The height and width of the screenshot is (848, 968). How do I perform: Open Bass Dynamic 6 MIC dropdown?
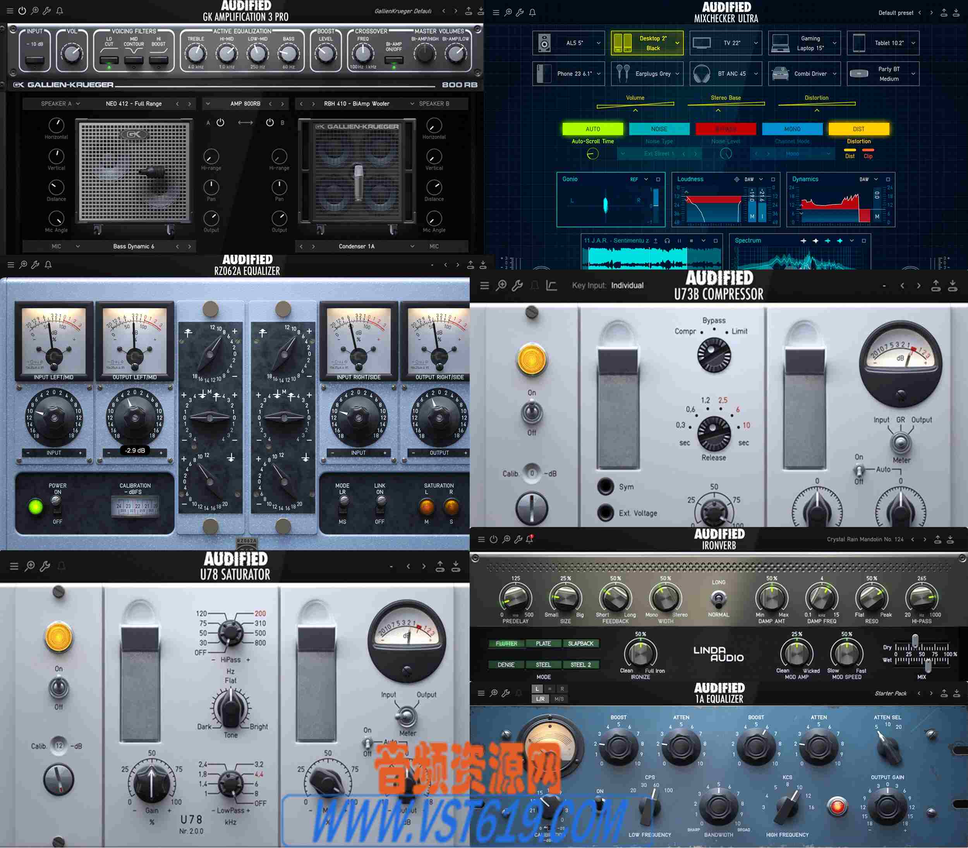tap(78, 246)
